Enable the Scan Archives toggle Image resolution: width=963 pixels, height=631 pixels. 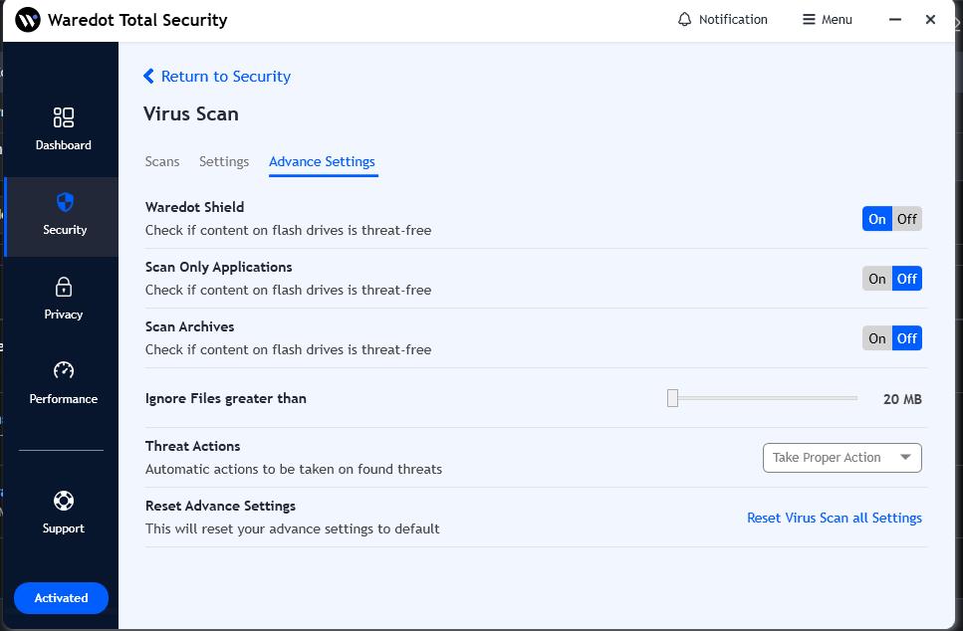tap(876, 338)
